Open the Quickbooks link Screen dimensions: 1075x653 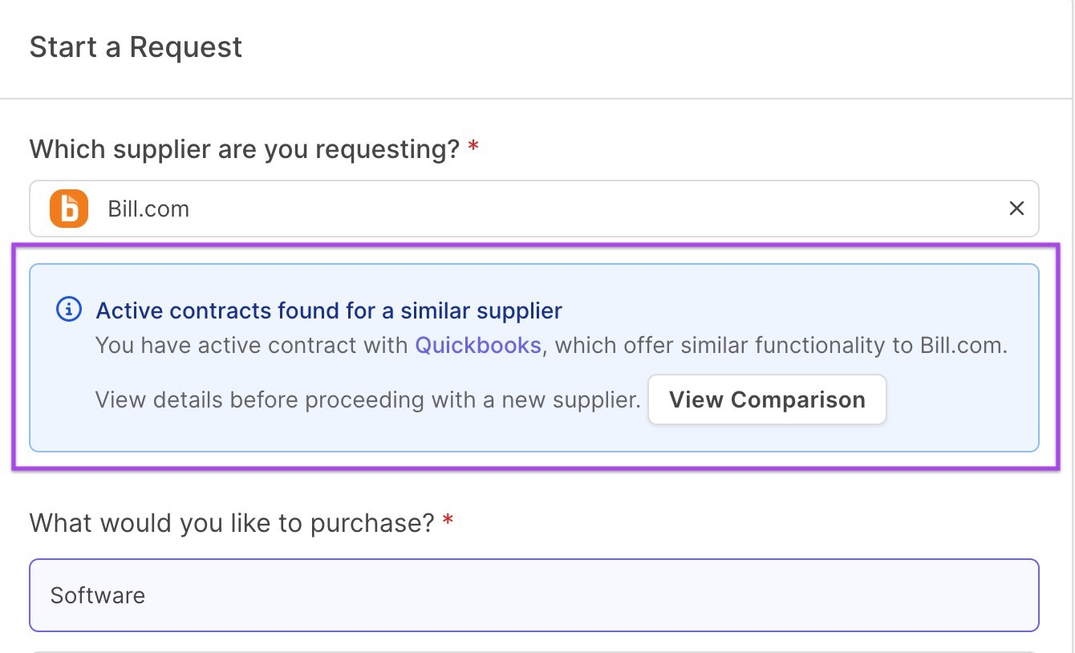477,346
